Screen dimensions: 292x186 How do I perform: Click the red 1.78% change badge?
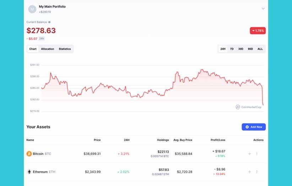point(258,31)
